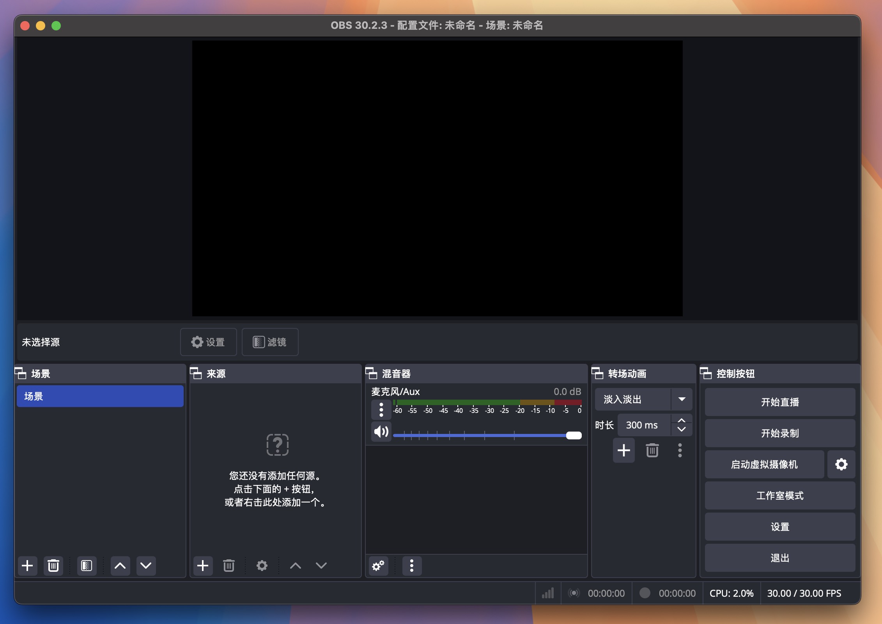
Task: Click the network signal bars status icon
Action: point(548,593)
